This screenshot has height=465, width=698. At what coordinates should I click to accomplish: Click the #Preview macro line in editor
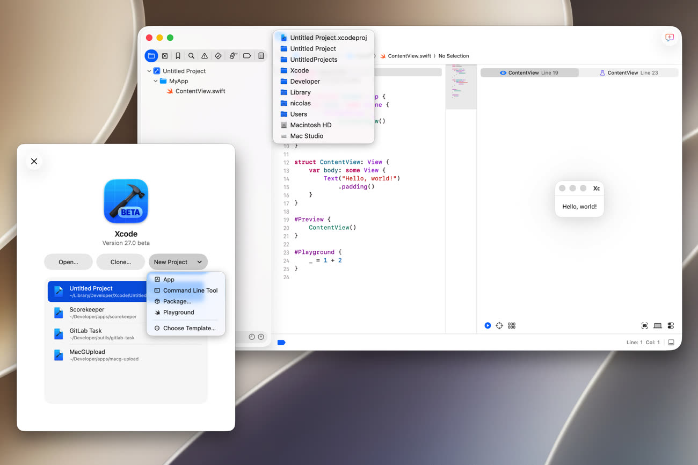tap(312, 220)
